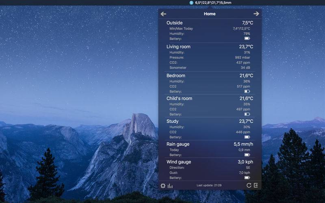
Task: Click the Wind gauge battery icon
Action: coord(247,177)
